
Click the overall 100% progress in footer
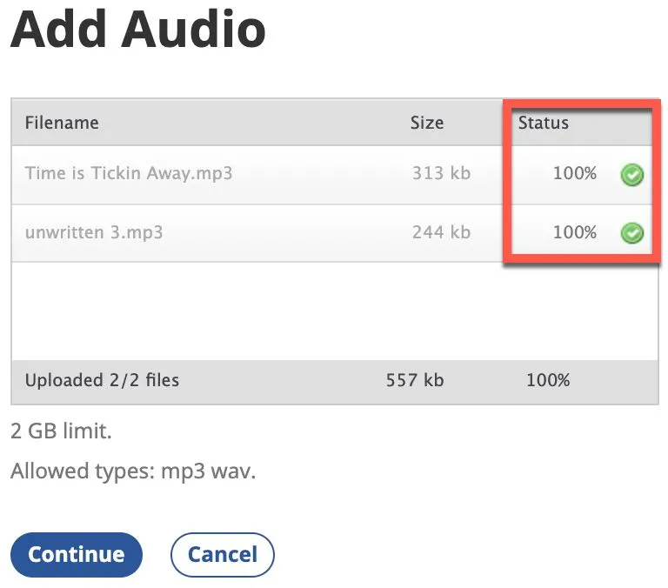[548, 380]
